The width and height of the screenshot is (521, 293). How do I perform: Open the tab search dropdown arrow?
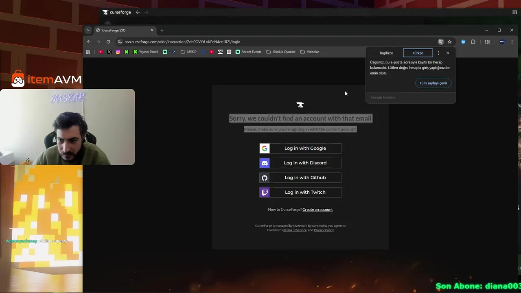point(88,30)
